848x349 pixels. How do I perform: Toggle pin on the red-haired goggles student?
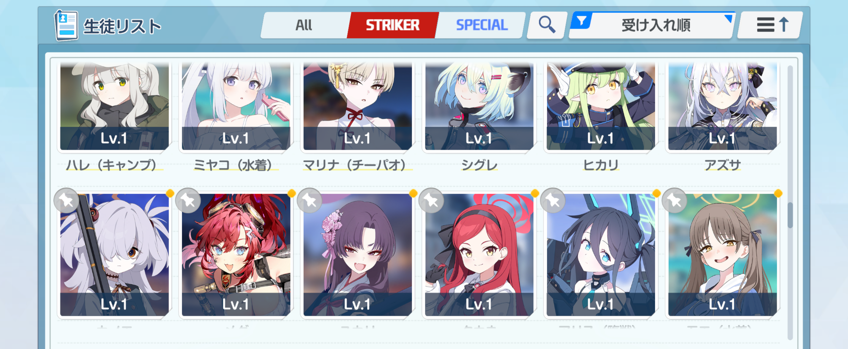pos(188,200)
